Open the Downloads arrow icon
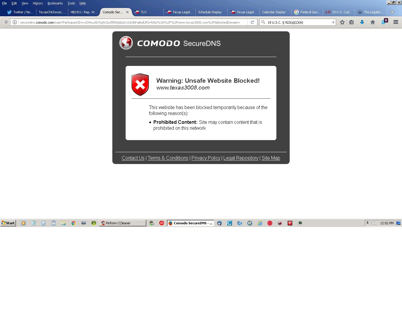Image resolution: width=402 pixels, height=331 pixels. [x=362, y=22]
